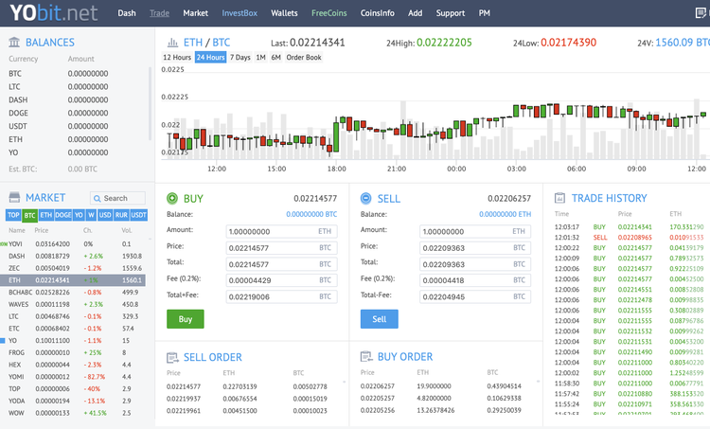Click the Buy Amount input field
Image resolution: width=710 pixels, height=429 pixels.
(282, 231)
